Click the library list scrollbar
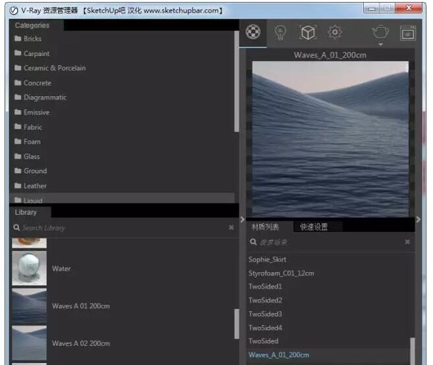The image size is (433, 365). click(x=237, y=323)
